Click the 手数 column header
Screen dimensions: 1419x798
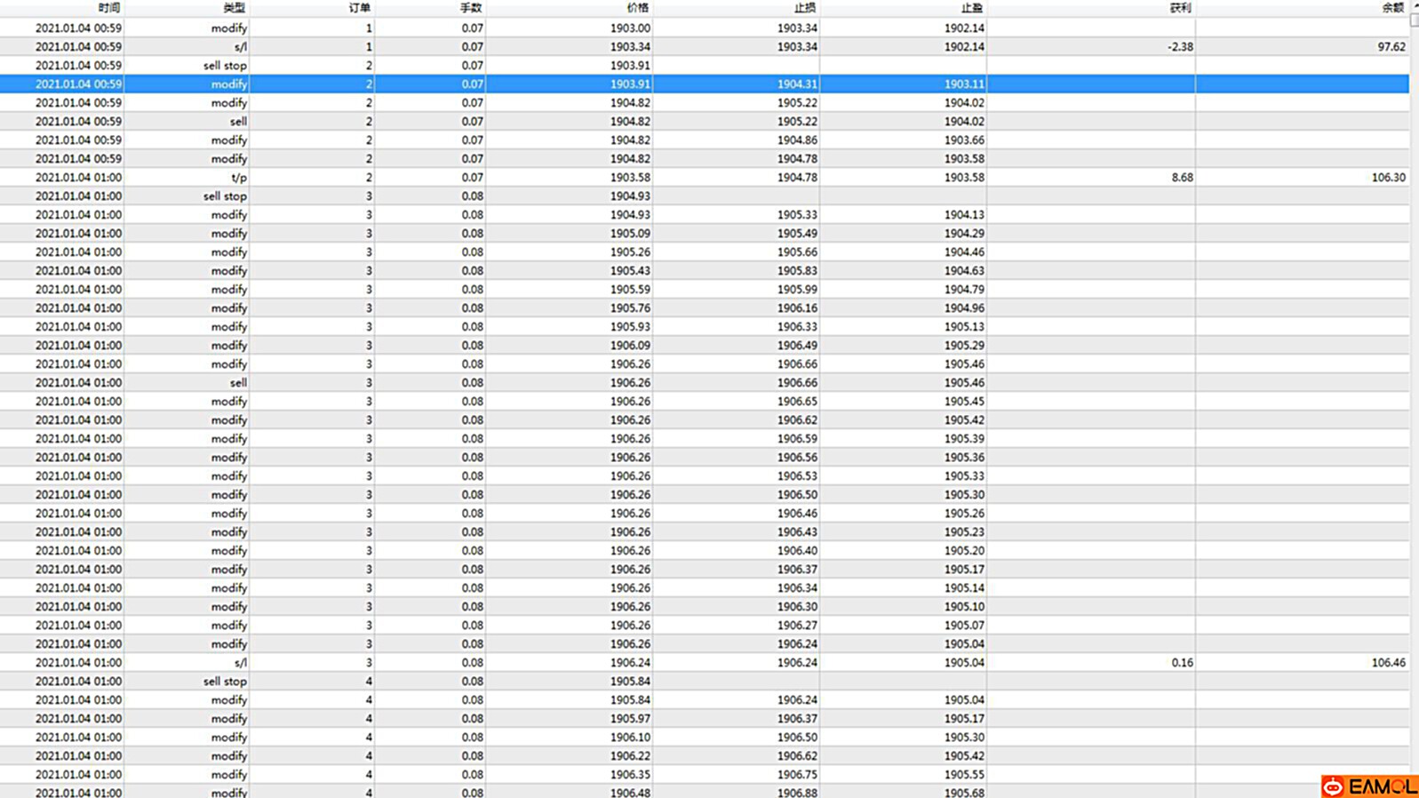click(471, 8)
